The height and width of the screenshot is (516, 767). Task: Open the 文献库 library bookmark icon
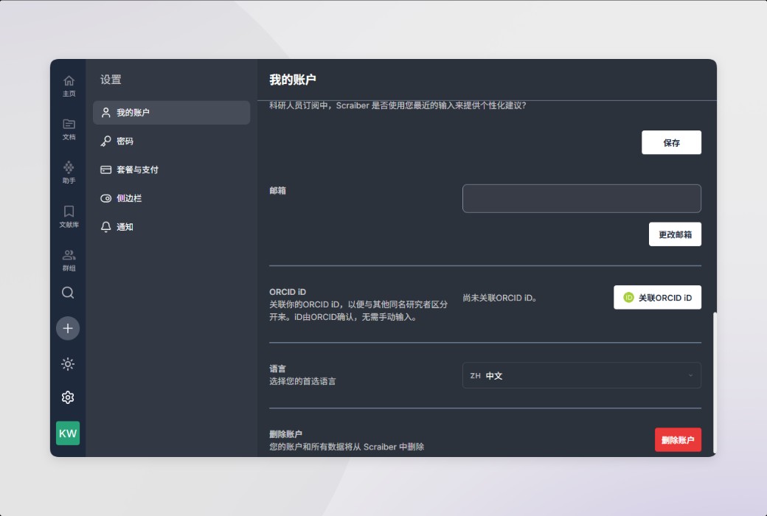click(69, 217)
